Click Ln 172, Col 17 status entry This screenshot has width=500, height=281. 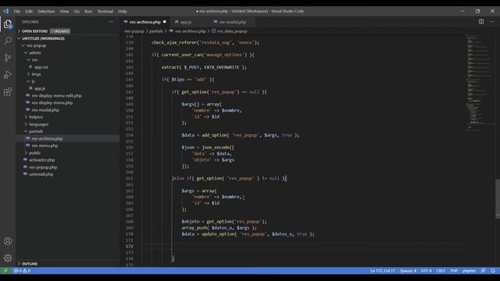[382, 271]
